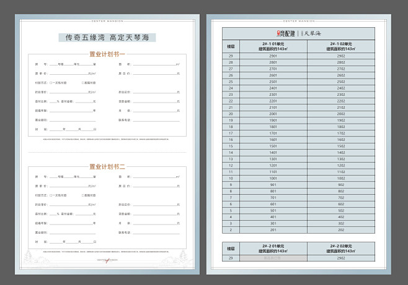Screen dimensions: 408x285
Task: Click cell 1501
Action: point(273,147)
